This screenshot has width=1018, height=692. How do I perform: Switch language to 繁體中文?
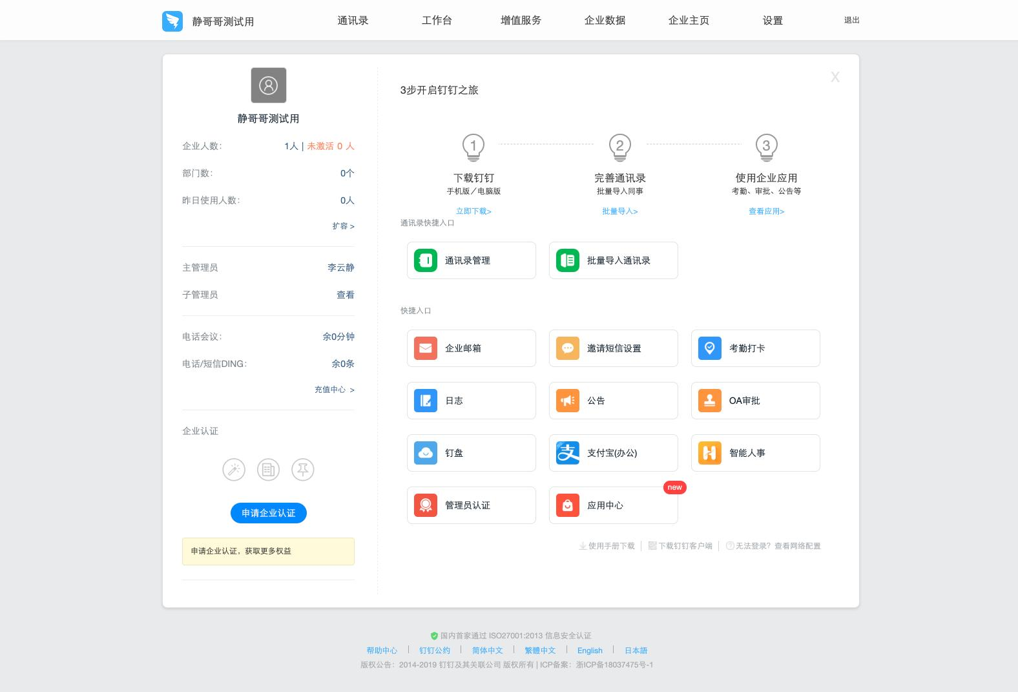[540, 651]
